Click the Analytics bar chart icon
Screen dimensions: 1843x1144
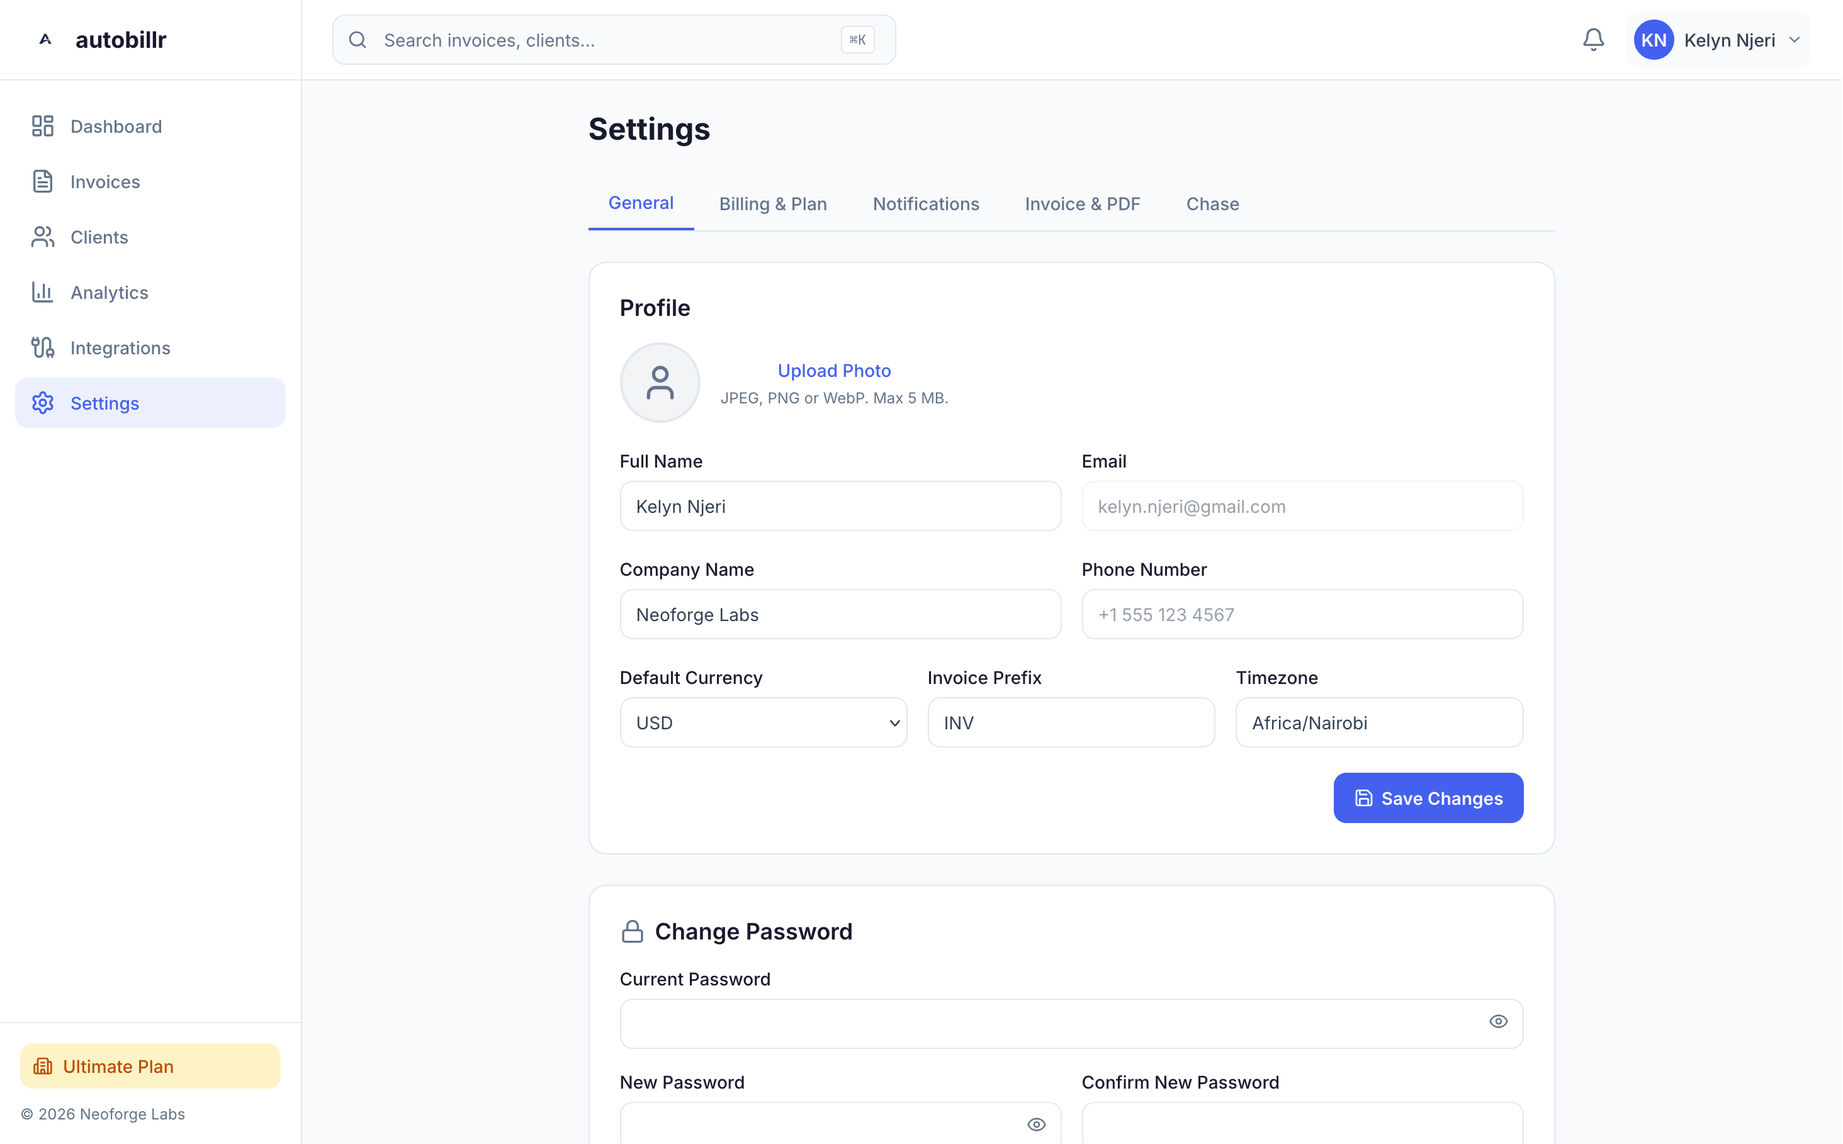point(42,292)
